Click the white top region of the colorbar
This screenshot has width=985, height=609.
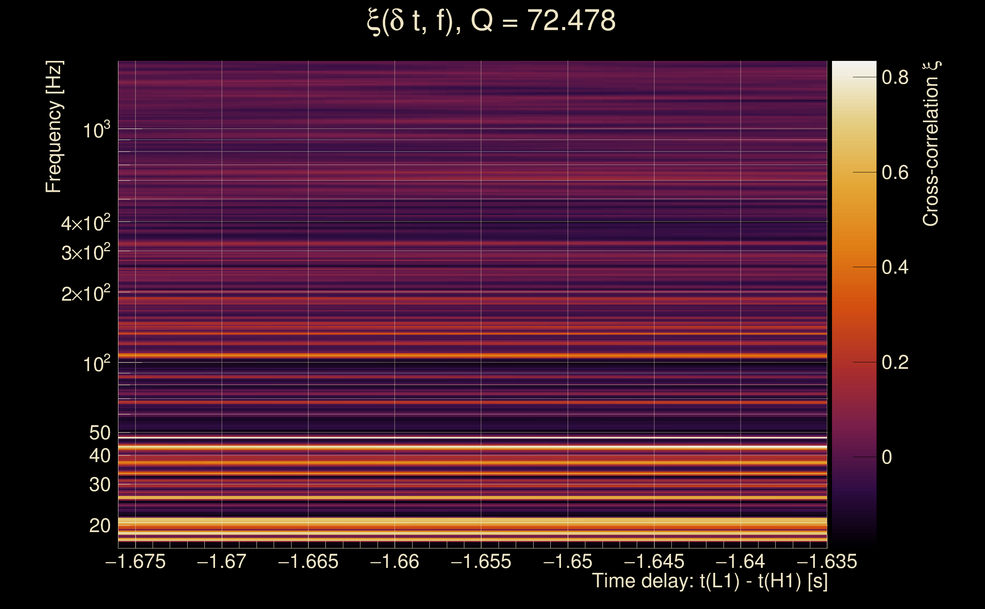click(854, 68)
